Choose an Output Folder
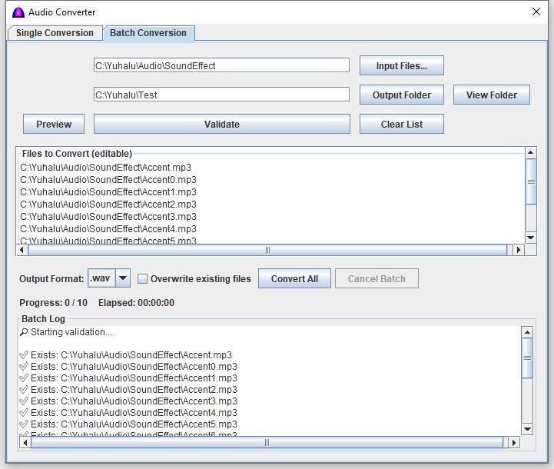Image resolution: width=554 pixels, height=469 pixels. [x=402, y=95]
